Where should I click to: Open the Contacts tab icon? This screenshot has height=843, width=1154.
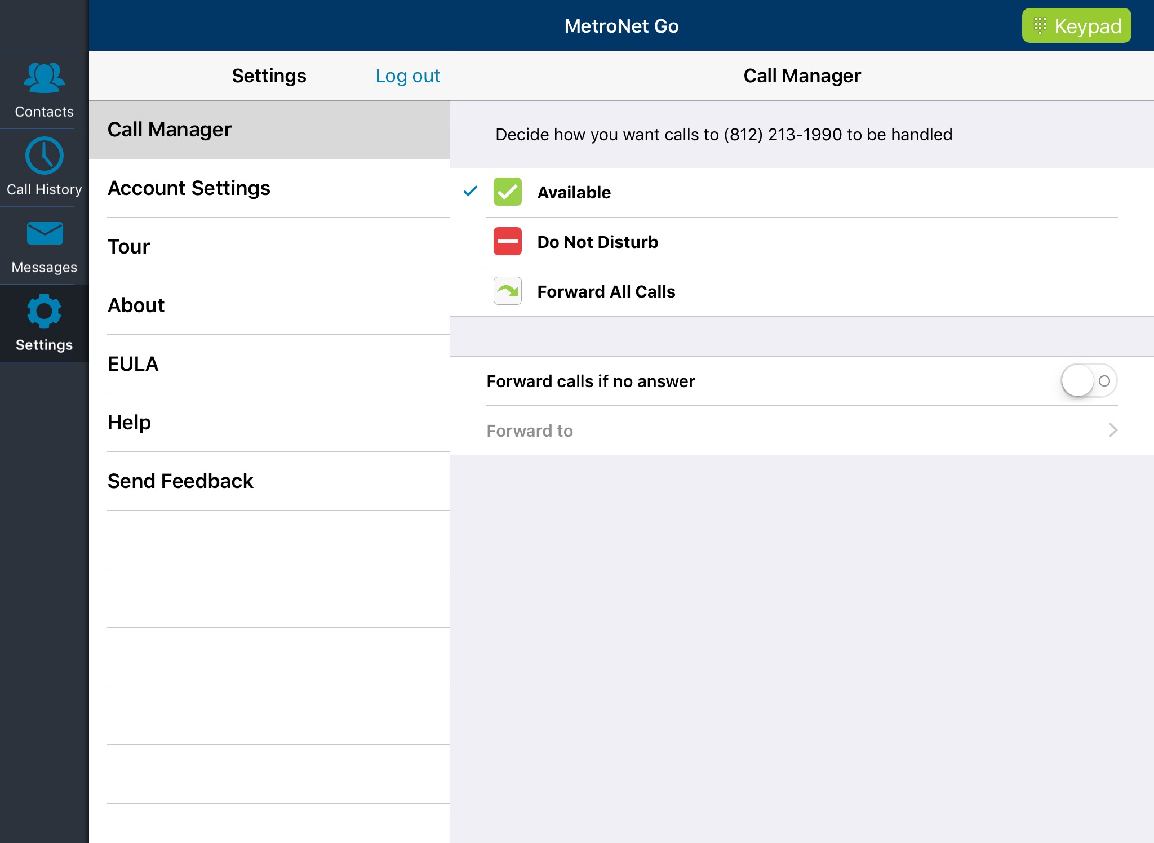44,78
